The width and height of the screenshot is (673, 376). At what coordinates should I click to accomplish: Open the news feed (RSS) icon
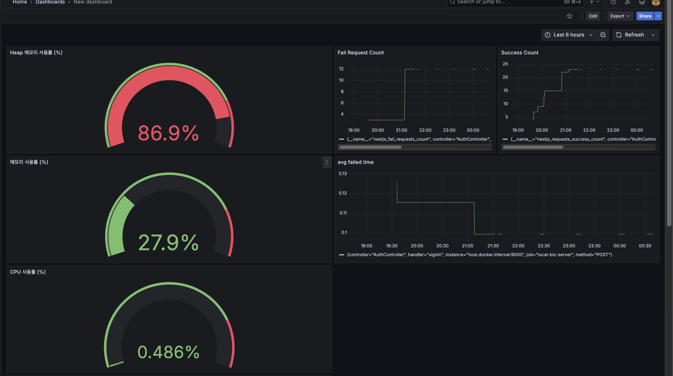point(627,2)
